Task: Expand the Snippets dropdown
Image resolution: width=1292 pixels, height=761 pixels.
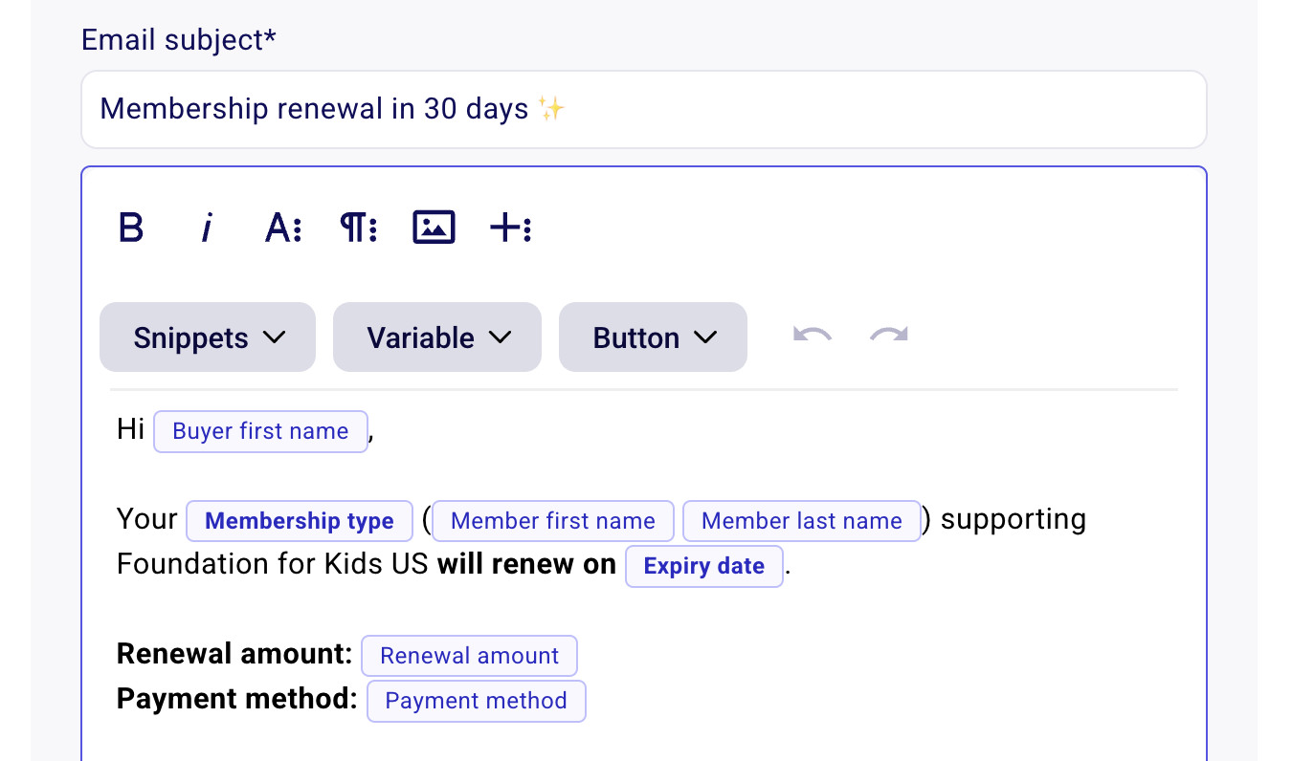Action: point(208,337)
